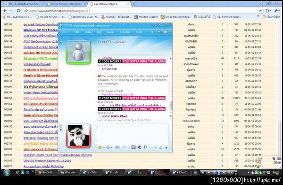Open the MCKERS GALLERY bookmark
Screen dimensions: 283x185
click(x=146, y=17)
